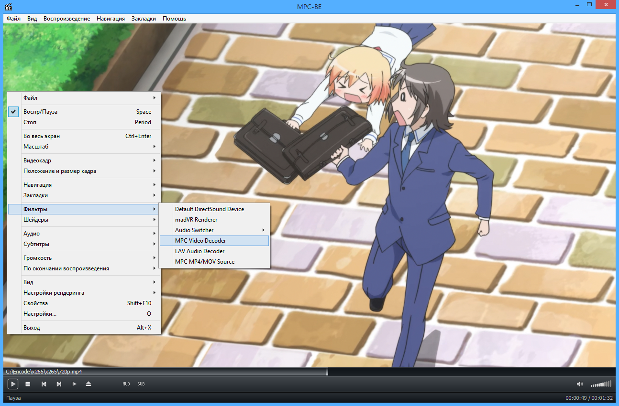Expand the Аудио submenu

(x=84, y=234)
